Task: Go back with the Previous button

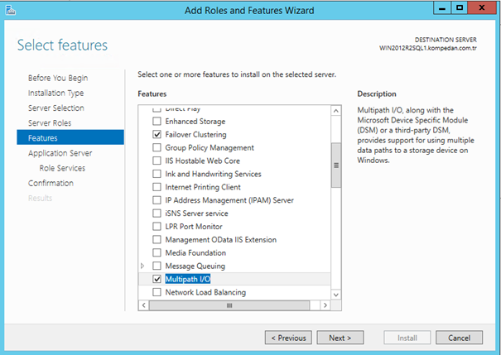Action: click(288, 338)
